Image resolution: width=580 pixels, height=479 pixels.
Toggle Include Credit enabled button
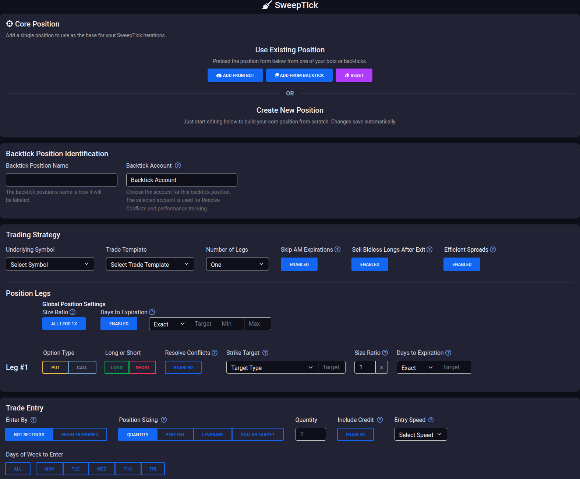pos(355,434)
